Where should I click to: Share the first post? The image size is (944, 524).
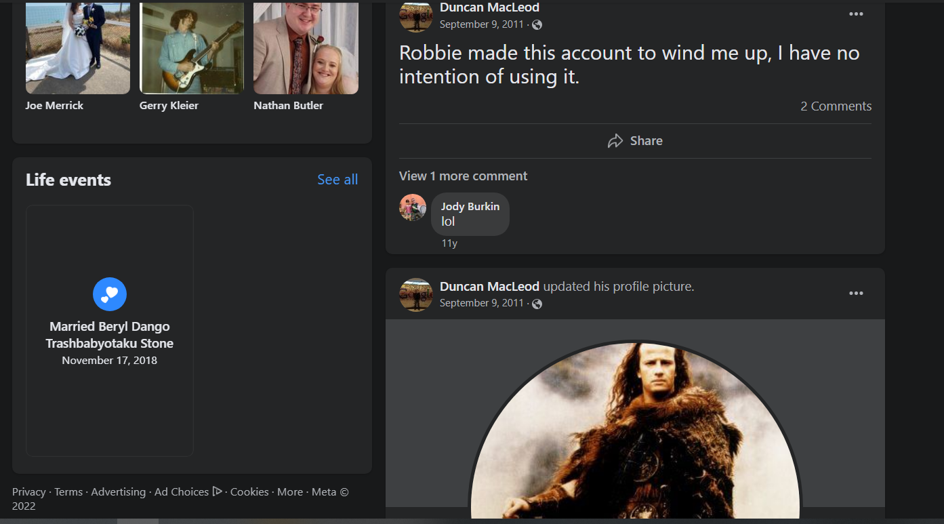pyautogui.click(x=635, y=141)
